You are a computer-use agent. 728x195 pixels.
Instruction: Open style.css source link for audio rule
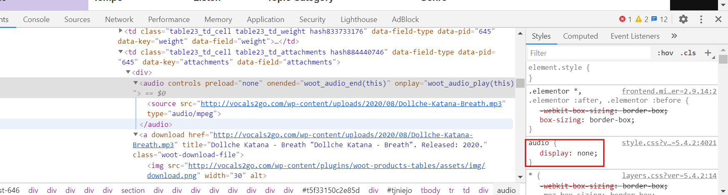(669, 143)
